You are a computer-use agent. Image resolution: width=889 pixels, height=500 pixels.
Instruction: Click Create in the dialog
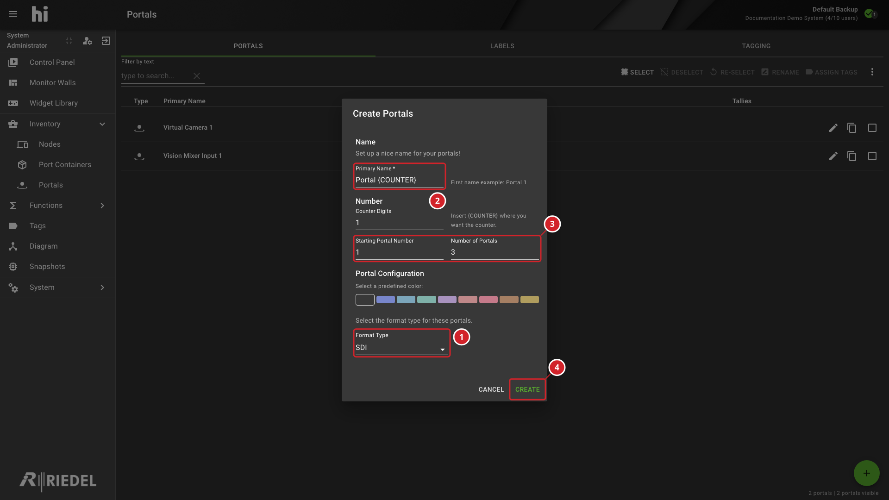pyautogui.click(x=527, y=389)
